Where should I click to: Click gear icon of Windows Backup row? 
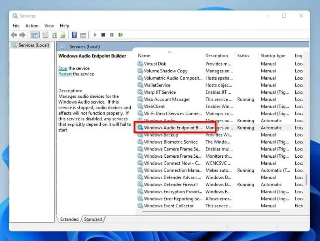coord(140,135)
